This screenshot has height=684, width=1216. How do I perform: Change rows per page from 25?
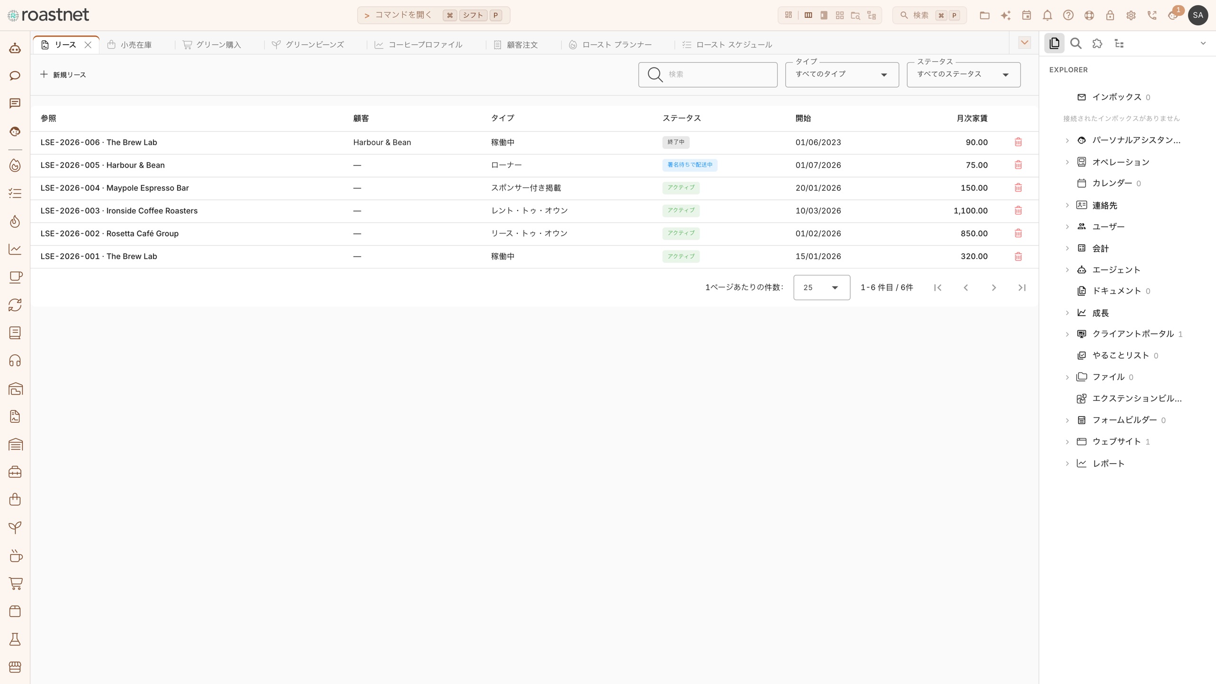[x=822, y=287]
